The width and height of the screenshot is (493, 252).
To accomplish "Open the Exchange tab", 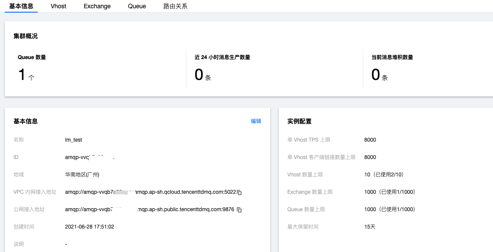I will 97,6.
